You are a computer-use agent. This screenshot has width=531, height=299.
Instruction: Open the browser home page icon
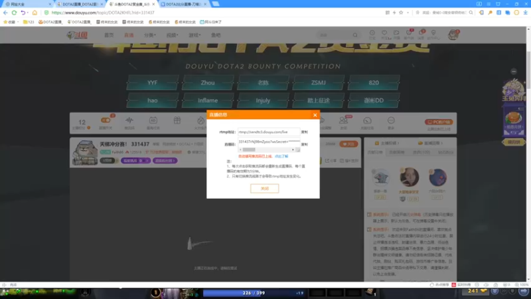[x=35, y=13]
